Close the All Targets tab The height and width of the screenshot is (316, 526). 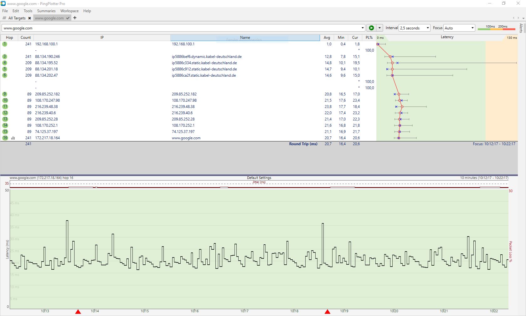29,18
